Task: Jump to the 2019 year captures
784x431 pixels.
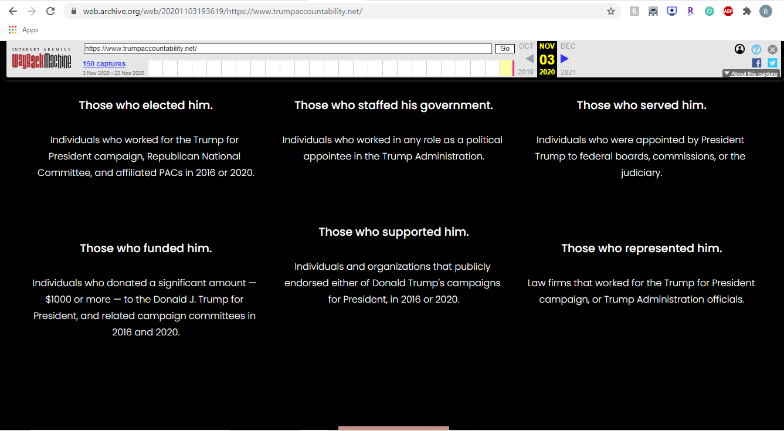Action: (x=526, y=73)
